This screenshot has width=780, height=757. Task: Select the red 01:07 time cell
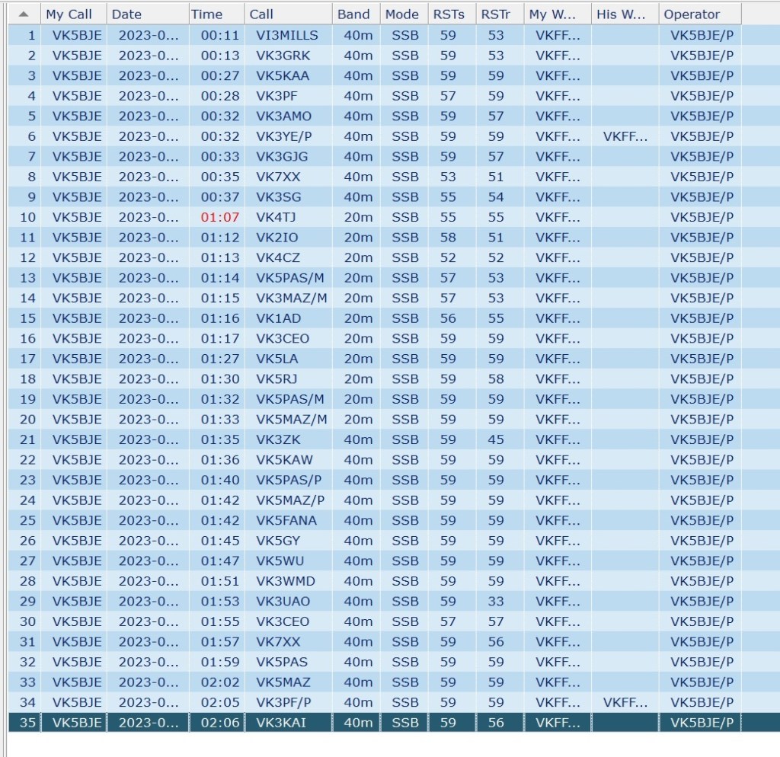pyautogui.click(x=220, y=217)
